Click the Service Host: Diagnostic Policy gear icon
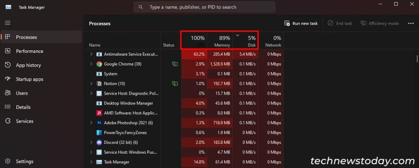 tap(99, 93)
